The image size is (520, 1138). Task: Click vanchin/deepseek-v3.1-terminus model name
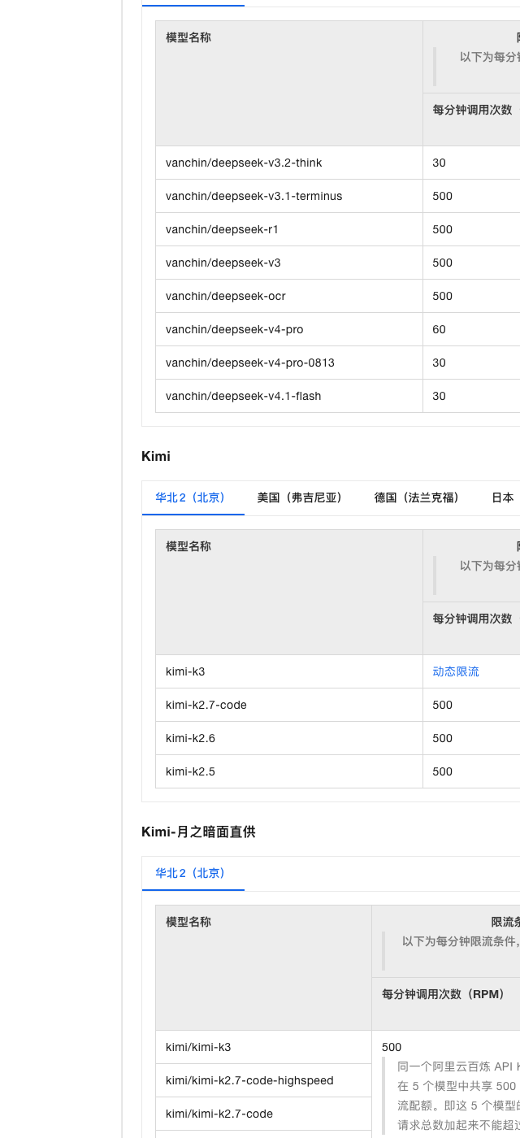pos(254,196)
